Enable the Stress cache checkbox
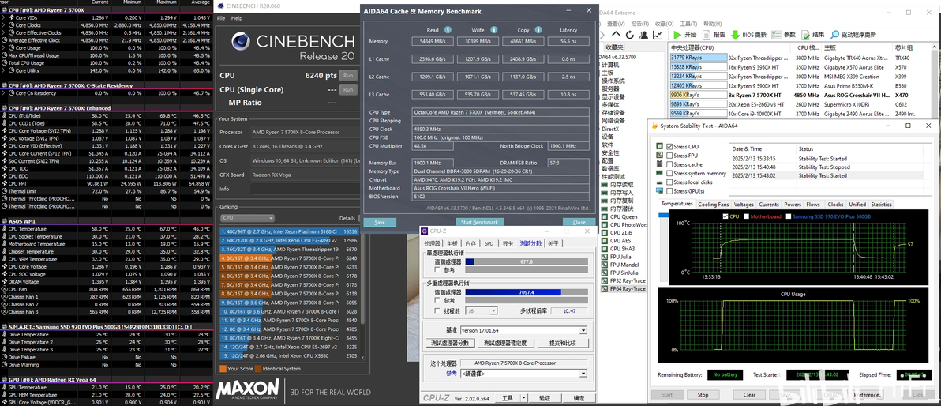941x406 pixels. tap(669, 164)
